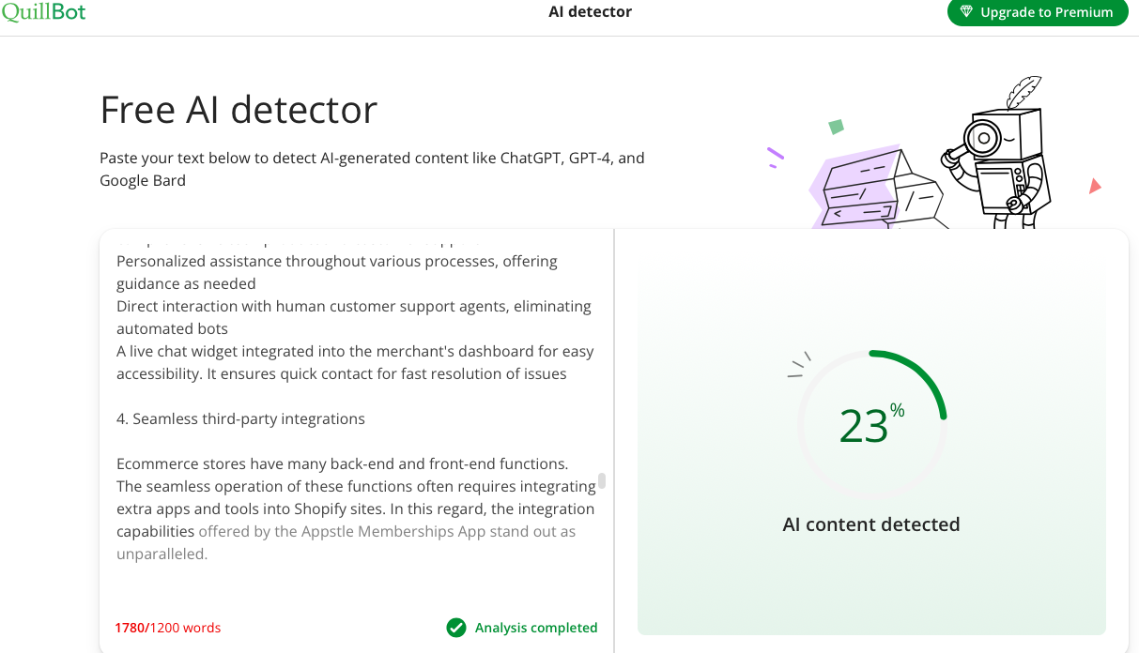Click the diamond icon beside Upgrade
This screenshot has height=653, width=1139.
click(x=965, y=12)
